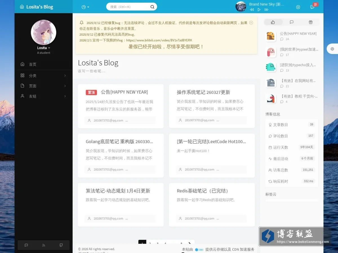Dismiss the yellow announcement banner
This screenshot has height=253, width=338.
251,23
